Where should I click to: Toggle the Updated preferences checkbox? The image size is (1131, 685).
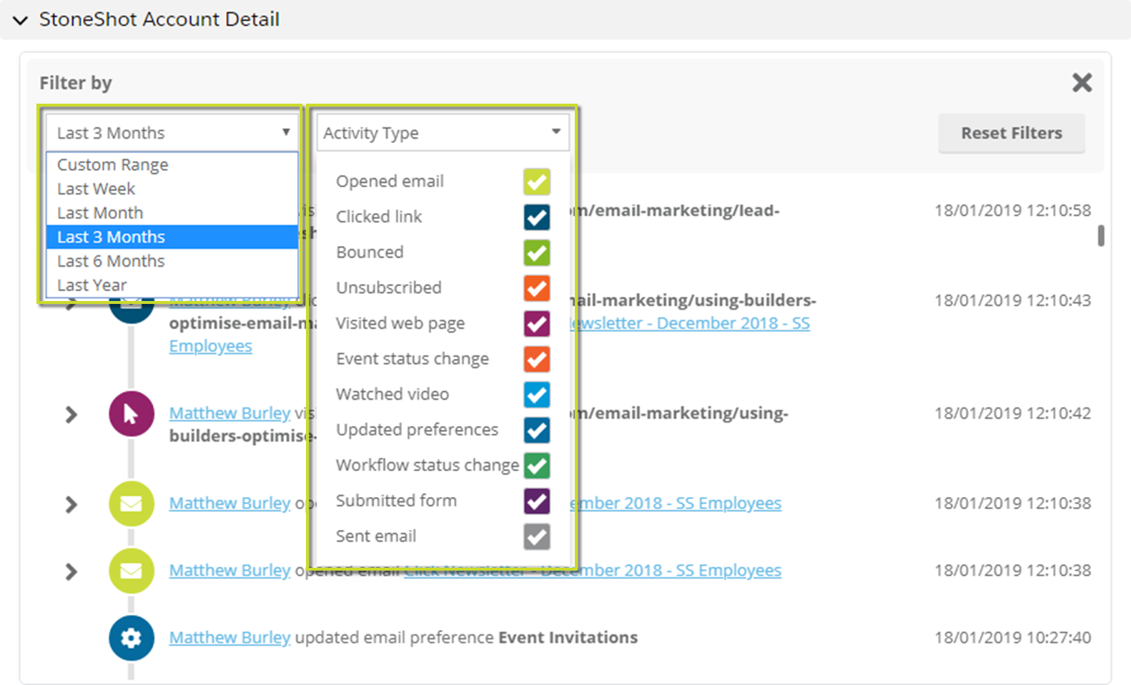click(537, 430)
